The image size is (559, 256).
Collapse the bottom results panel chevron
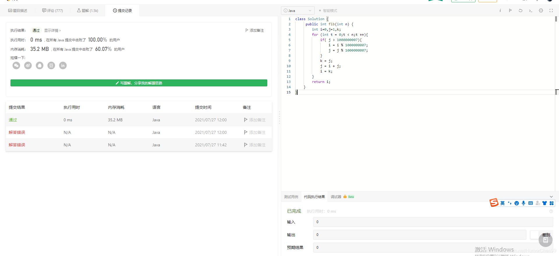[551, 197]
